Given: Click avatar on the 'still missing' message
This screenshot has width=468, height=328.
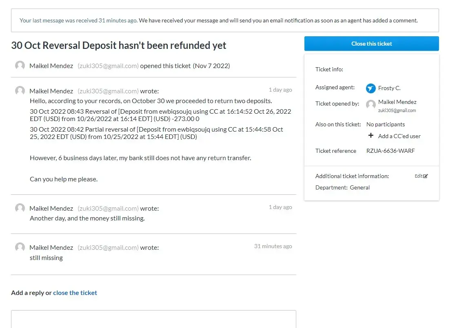Looking at the screenshot, I should [x=20, y=247].
